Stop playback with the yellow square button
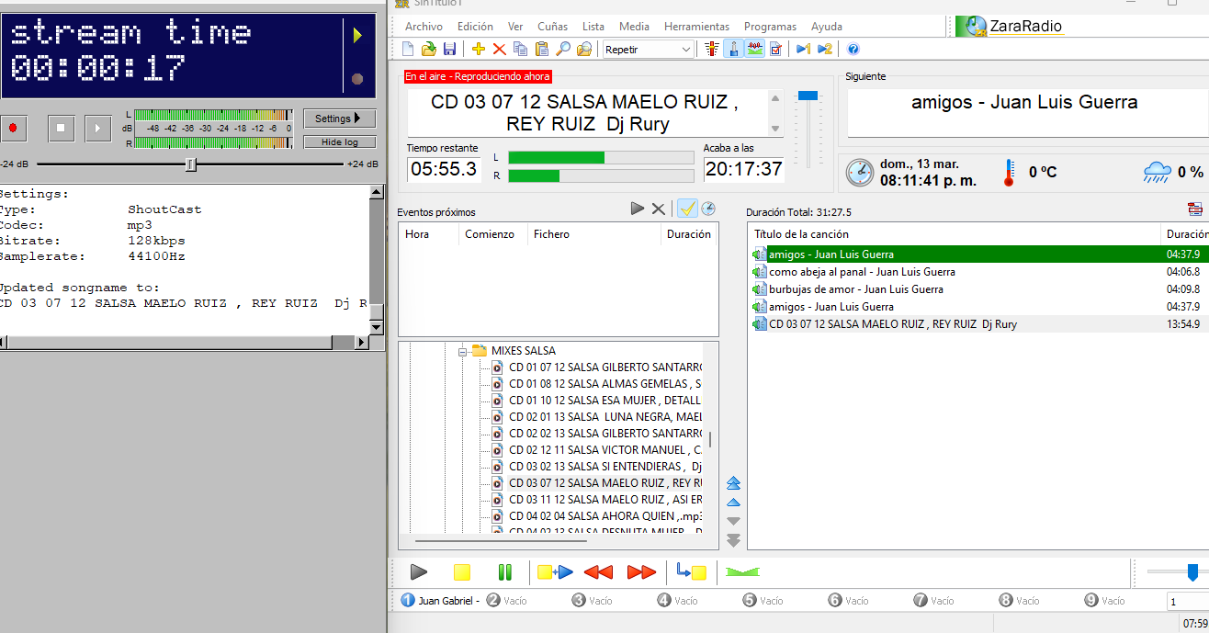The image size is (1209, 633). [462, 572]
